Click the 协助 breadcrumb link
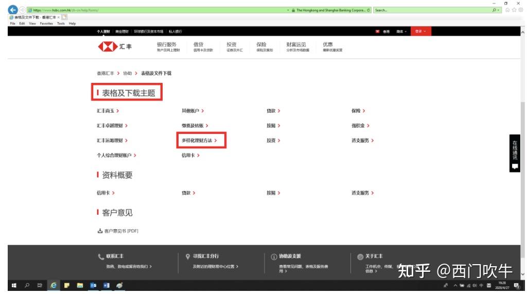The height and width of the screenshot is (294, 527). pyautogui.click(x=128, y=73)
